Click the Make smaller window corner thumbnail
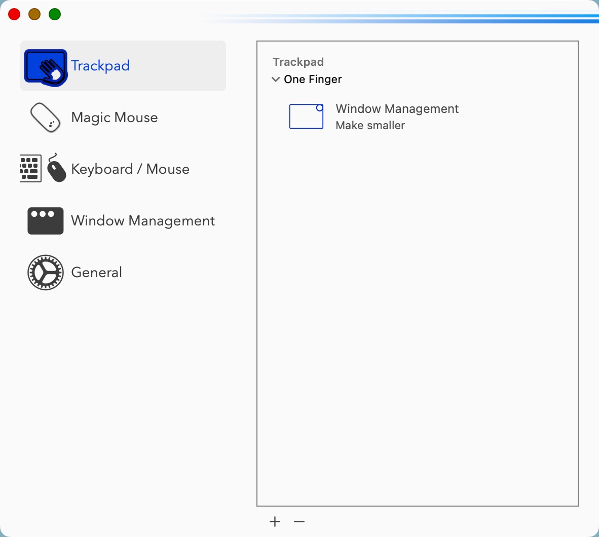Screen dimensions: 599x537 pos(307,117)
